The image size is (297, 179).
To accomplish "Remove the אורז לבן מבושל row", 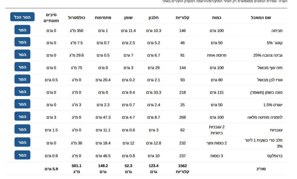I will pos(22,79).
